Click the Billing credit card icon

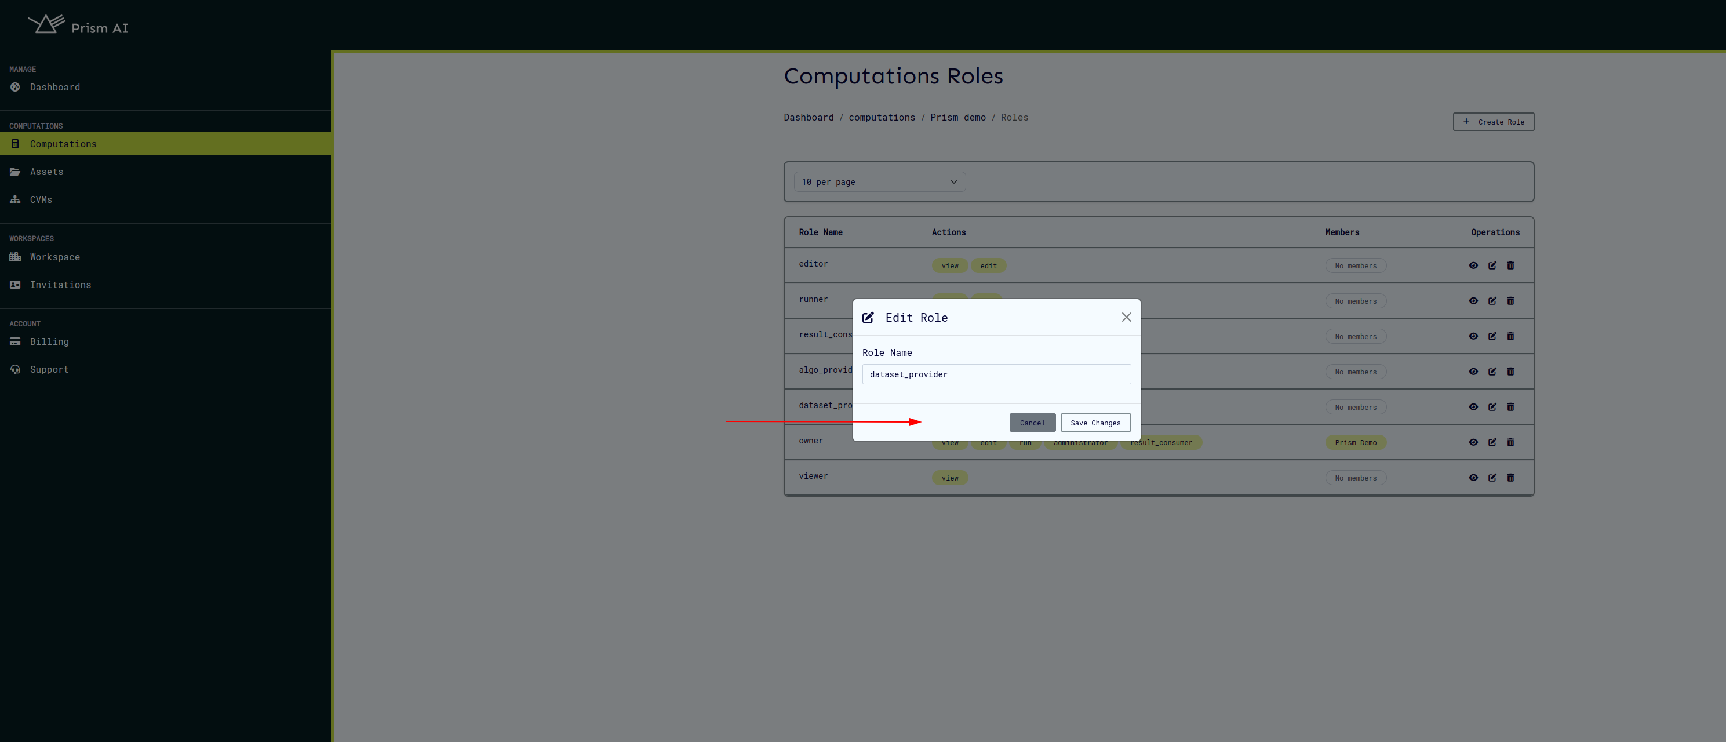(x=16, y=342)
